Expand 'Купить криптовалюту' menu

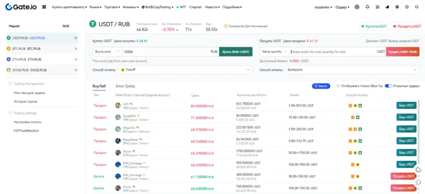coord(70,7)
